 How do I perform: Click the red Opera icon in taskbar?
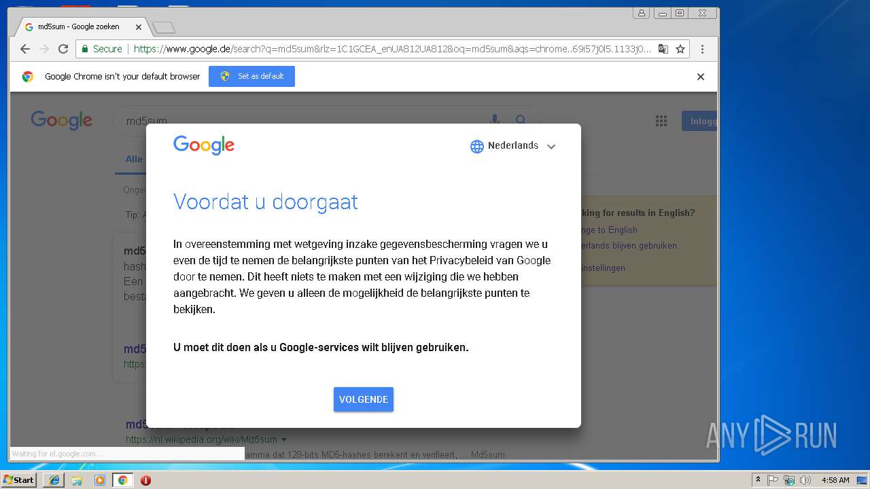[x=145, y=480]
